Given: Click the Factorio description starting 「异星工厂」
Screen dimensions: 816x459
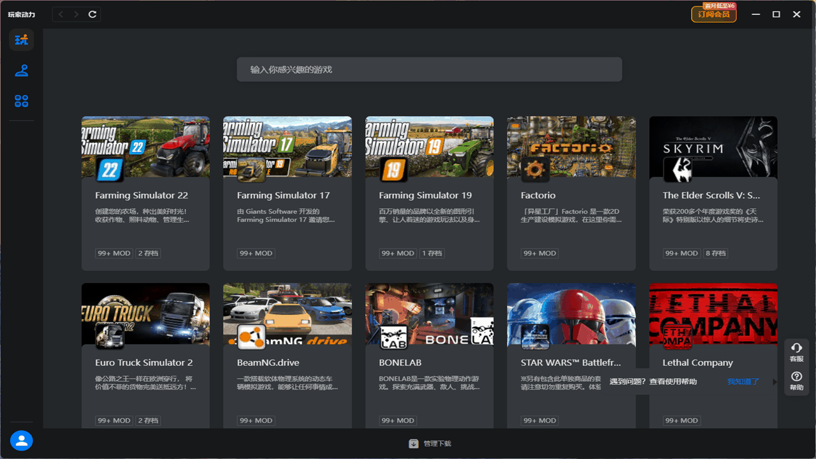Looking at the screenshot, I should coord(571,215).
